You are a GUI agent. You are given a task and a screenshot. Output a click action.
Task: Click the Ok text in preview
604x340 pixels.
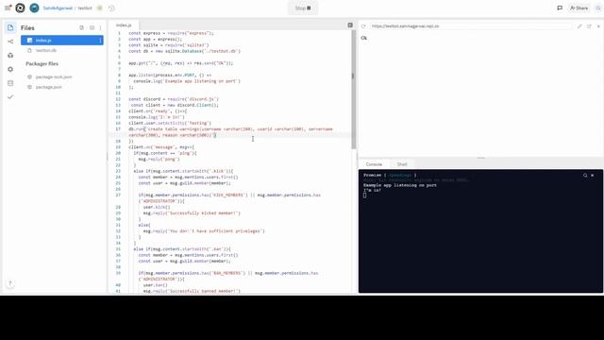363,38
